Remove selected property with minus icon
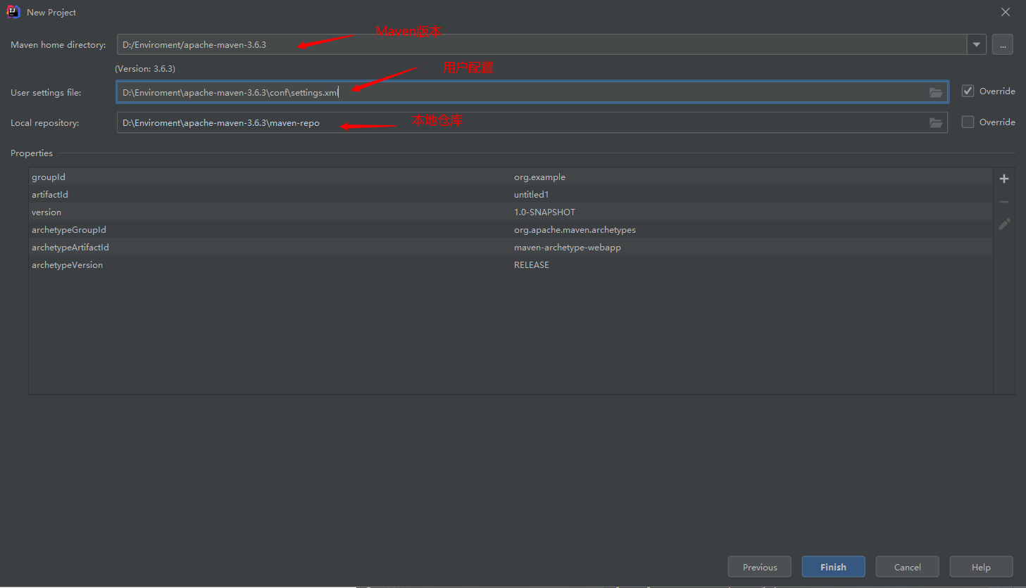1026x588 pixels. tap(1004, 202)
